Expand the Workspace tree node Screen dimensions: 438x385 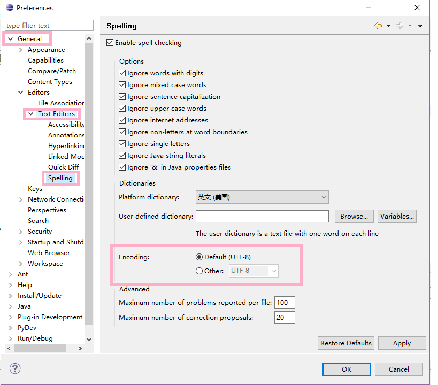pyautogui.click(x=21, y=264)
